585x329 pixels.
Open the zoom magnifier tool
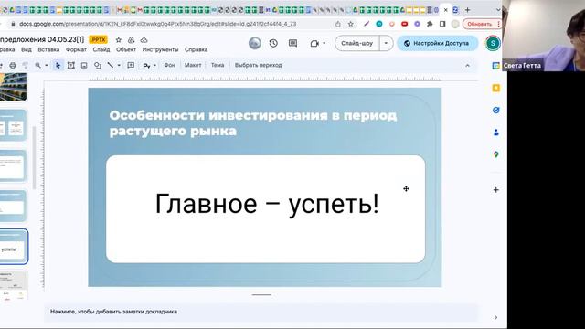(37, 65)
